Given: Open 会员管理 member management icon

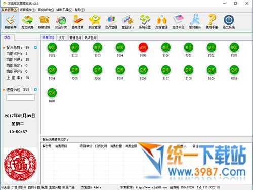Looking at the screenshot, I should 111,21.
